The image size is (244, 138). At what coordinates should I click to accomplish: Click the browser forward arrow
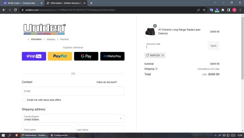click(x=10, y=10)
